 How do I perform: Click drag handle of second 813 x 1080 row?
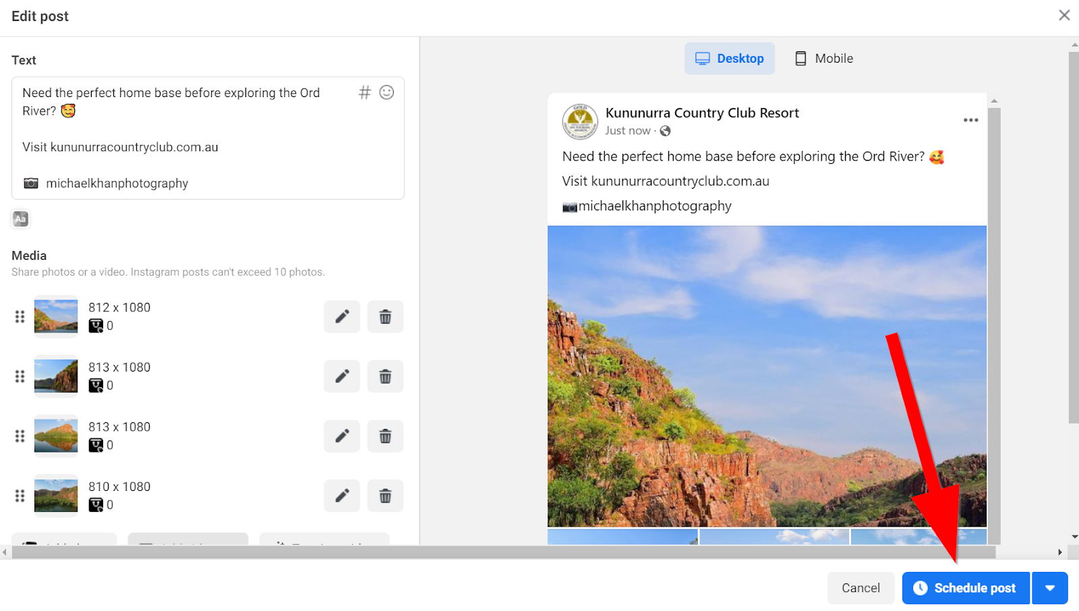(x=20, y=436)
